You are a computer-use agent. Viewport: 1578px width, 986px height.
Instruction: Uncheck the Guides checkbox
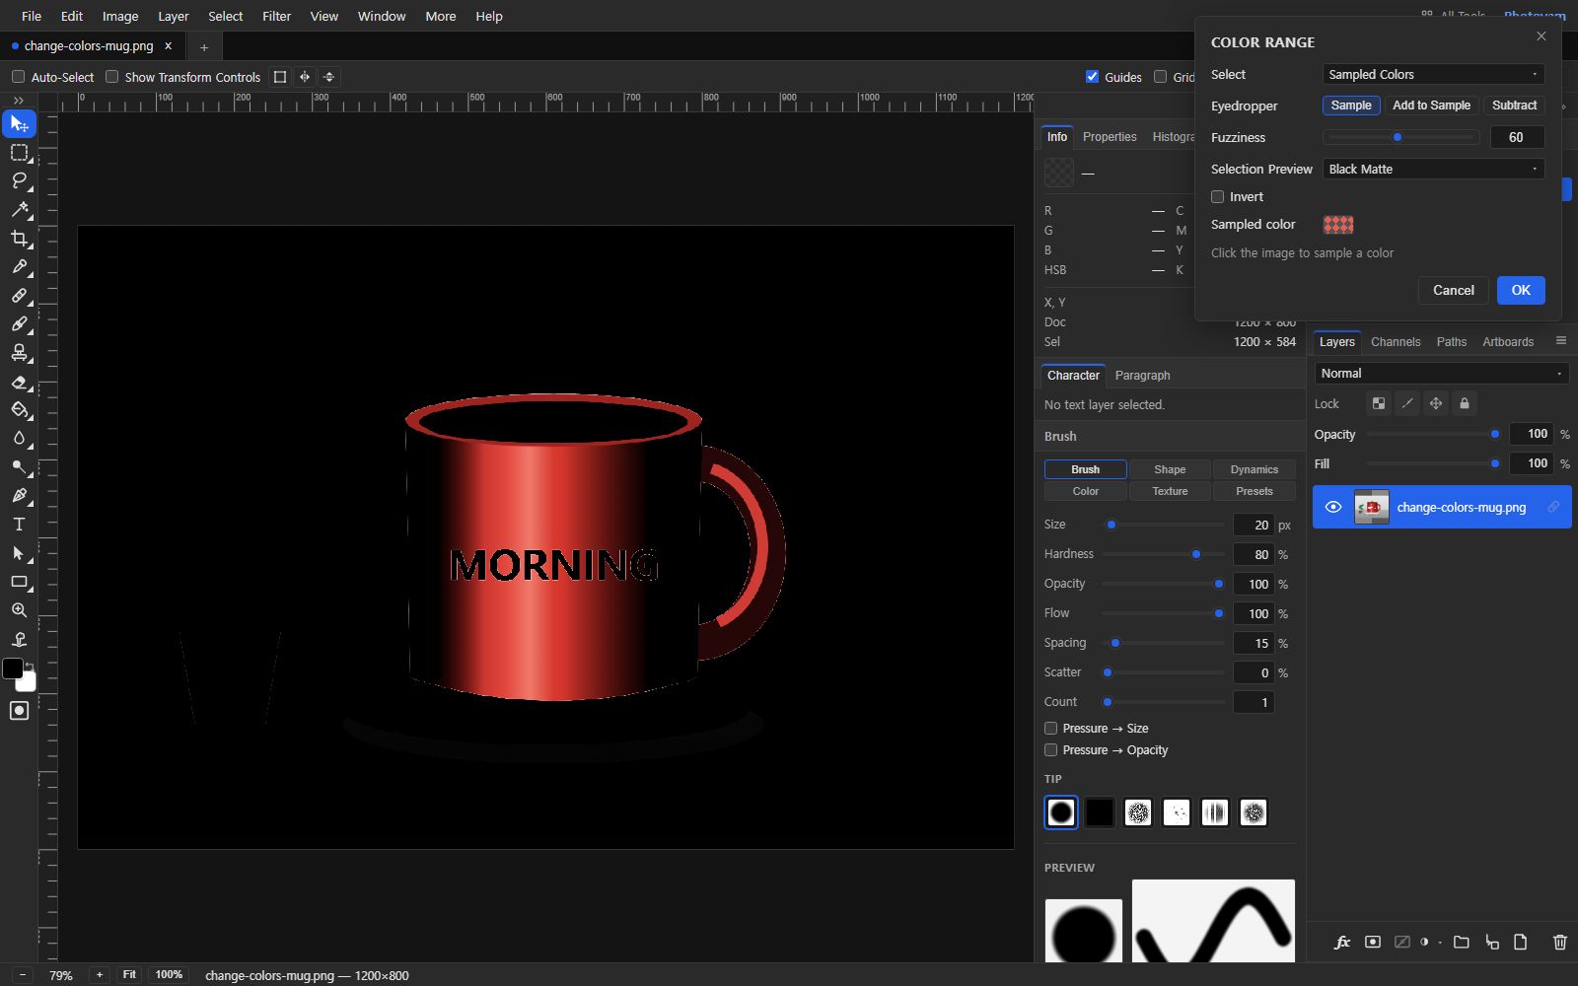click(x=1092, y=77)
